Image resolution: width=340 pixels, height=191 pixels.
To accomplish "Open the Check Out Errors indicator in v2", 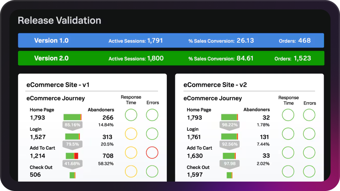I will click(309, 171).
